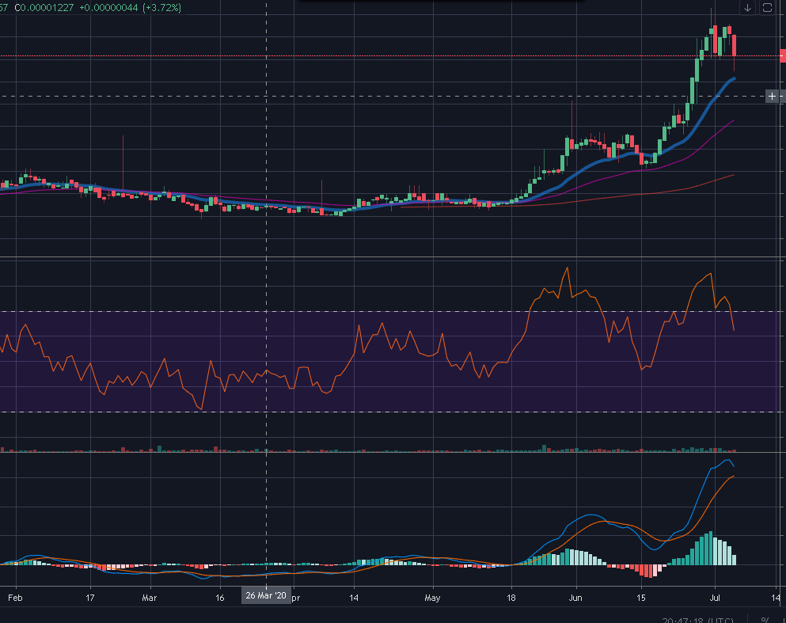Click the Jun label on the time axis
Screen dimensions: 786x623
[575, 598]
